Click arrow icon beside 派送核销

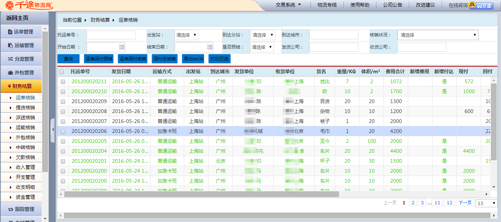11,118
